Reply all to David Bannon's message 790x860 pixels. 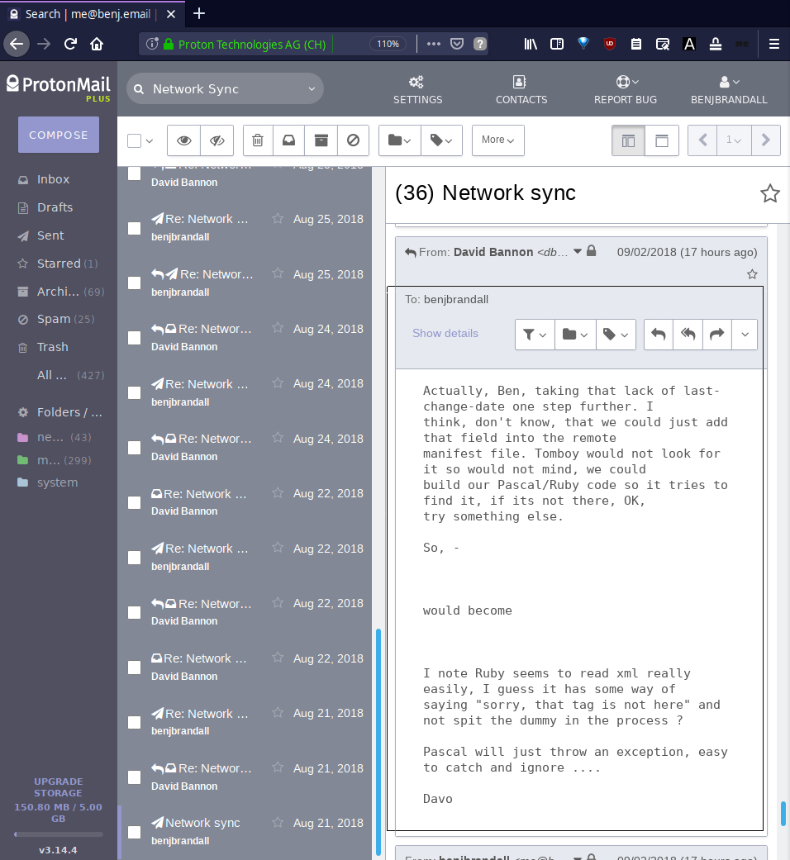(688, 334)
